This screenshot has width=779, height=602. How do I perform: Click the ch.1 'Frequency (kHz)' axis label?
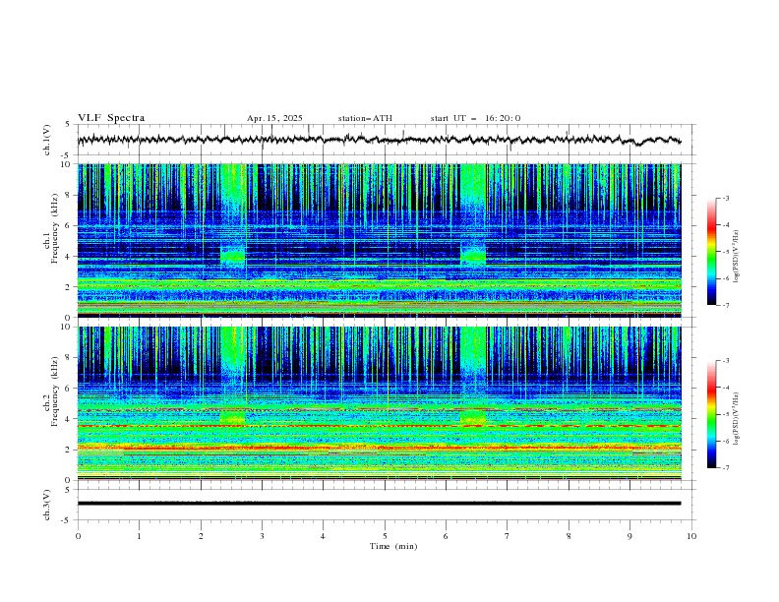pyautogui.click(x=55, y=229)
